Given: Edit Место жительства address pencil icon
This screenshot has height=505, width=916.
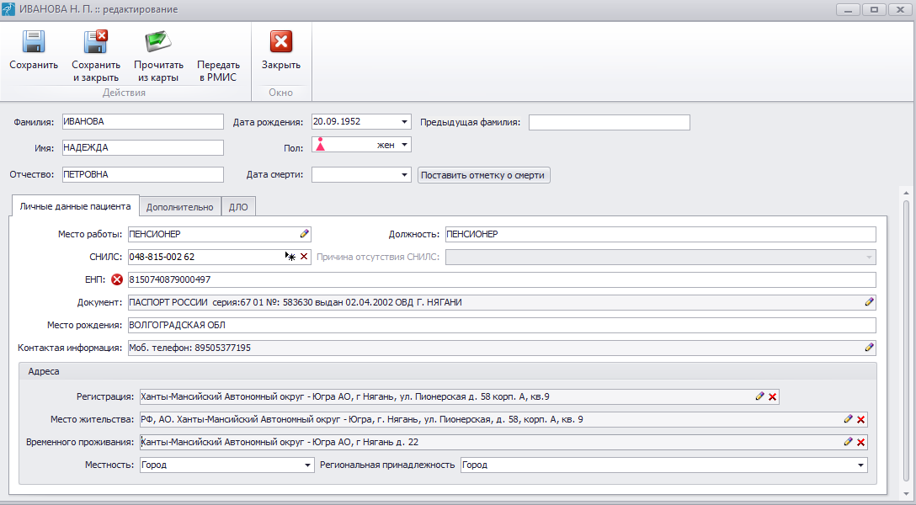Looking at the screenshot, I should pos(848,419).
